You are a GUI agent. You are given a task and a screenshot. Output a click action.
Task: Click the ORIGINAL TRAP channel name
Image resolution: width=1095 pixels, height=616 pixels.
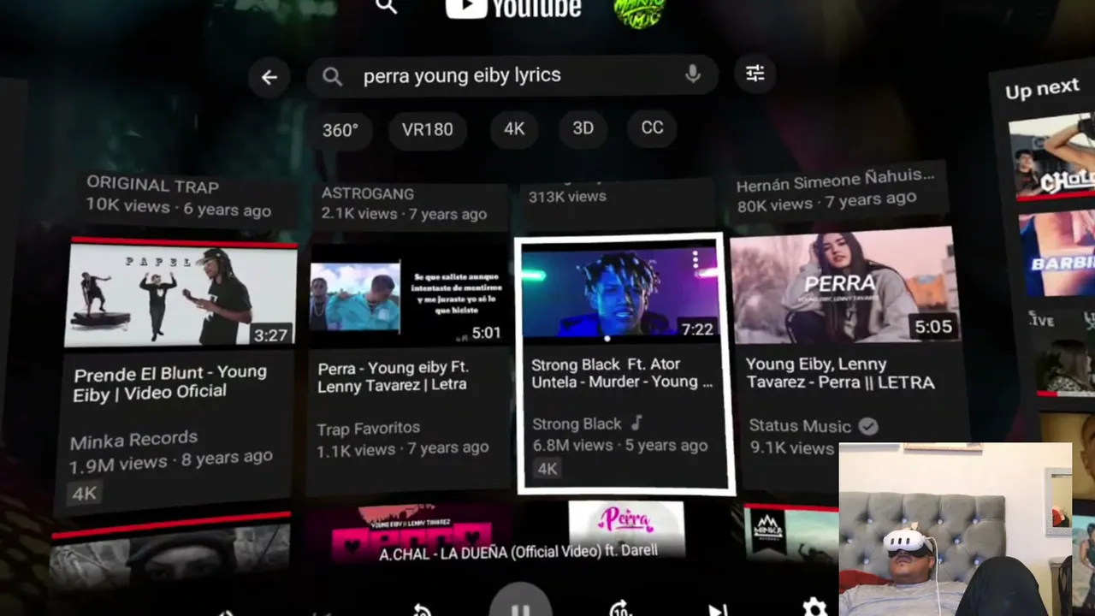coord(152,185)
